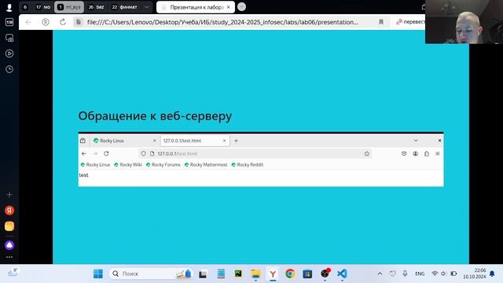Click the taskbar 'Поиск' search box
This screenshot has width=503, height=283.
click(151, 274)
